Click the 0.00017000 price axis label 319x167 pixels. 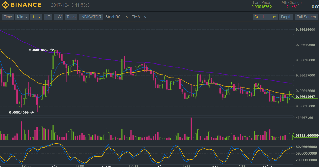coord(305,75)
